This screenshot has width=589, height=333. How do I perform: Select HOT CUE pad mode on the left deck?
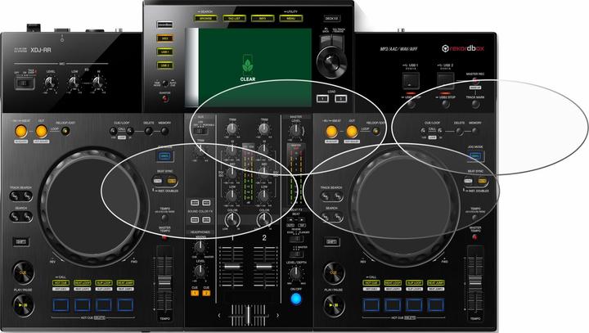[x=61, y=282]
